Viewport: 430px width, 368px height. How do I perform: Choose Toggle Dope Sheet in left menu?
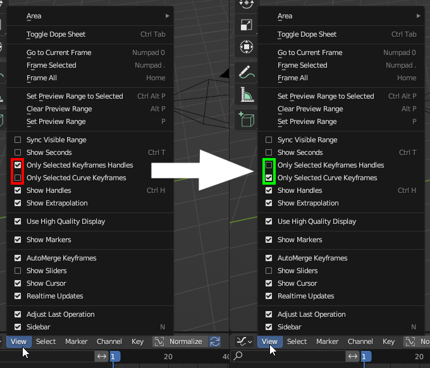pos(90,34)
